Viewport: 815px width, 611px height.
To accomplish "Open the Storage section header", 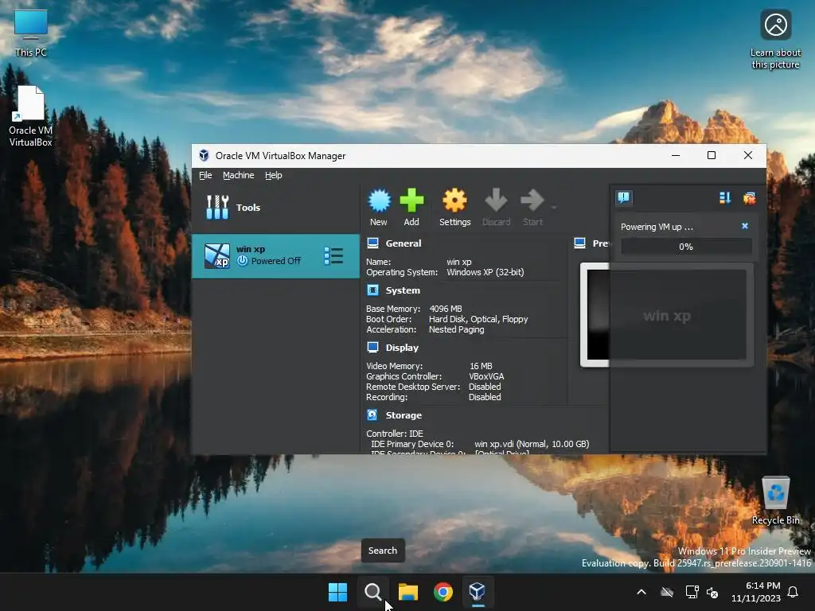I will (x=404, y=415).
